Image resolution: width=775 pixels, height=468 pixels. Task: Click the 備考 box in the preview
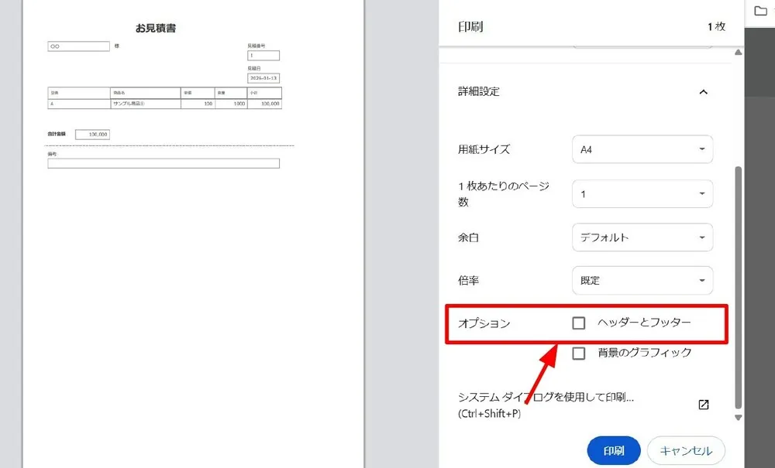pos(164,163)
